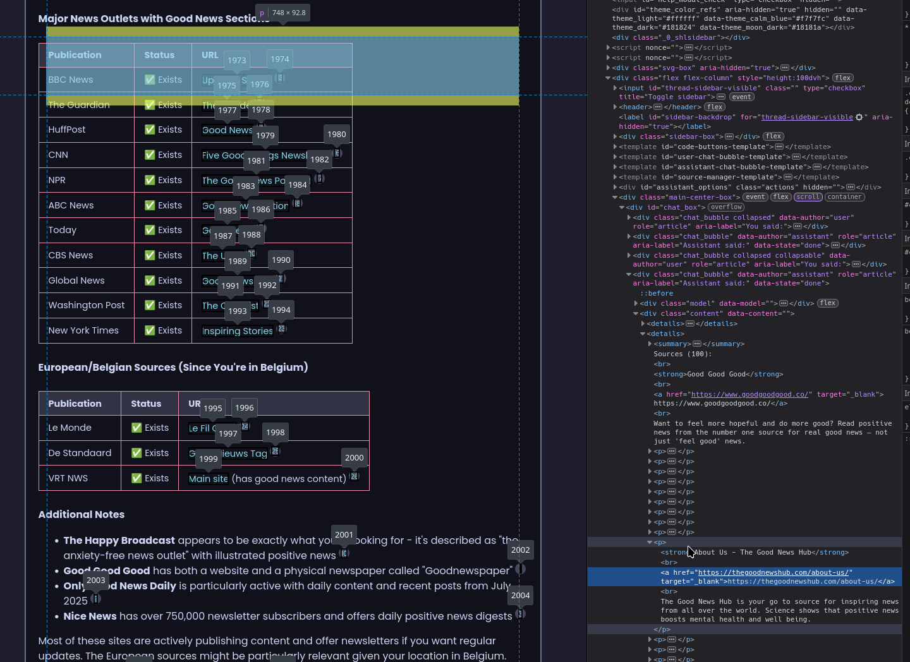Select the highlighted thegoodnewshub about-us anchor node
Screen dimensions: 910x662
point(774,577)
